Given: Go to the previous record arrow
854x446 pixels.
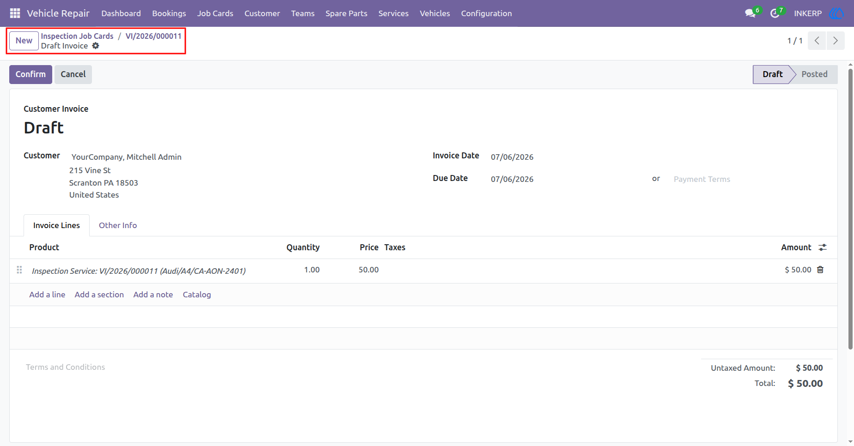Looking at the screenshot, I should click(x=817, y=41).
